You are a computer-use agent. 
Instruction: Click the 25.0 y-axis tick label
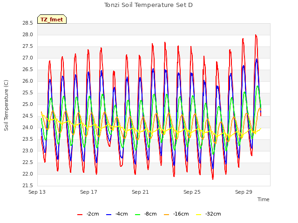(x=28, y=105)
